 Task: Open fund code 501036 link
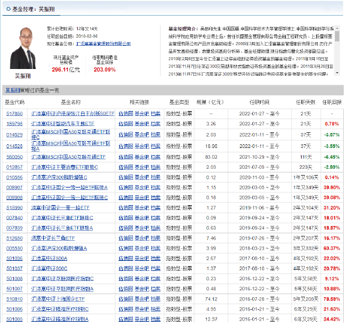[14, 258]
